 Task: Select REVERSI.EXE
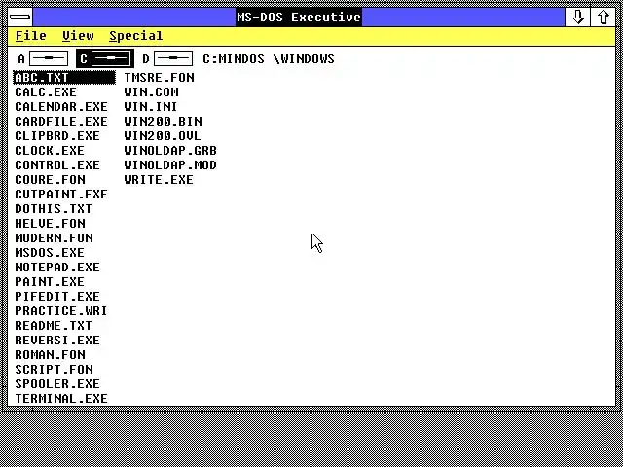point(57,341)
